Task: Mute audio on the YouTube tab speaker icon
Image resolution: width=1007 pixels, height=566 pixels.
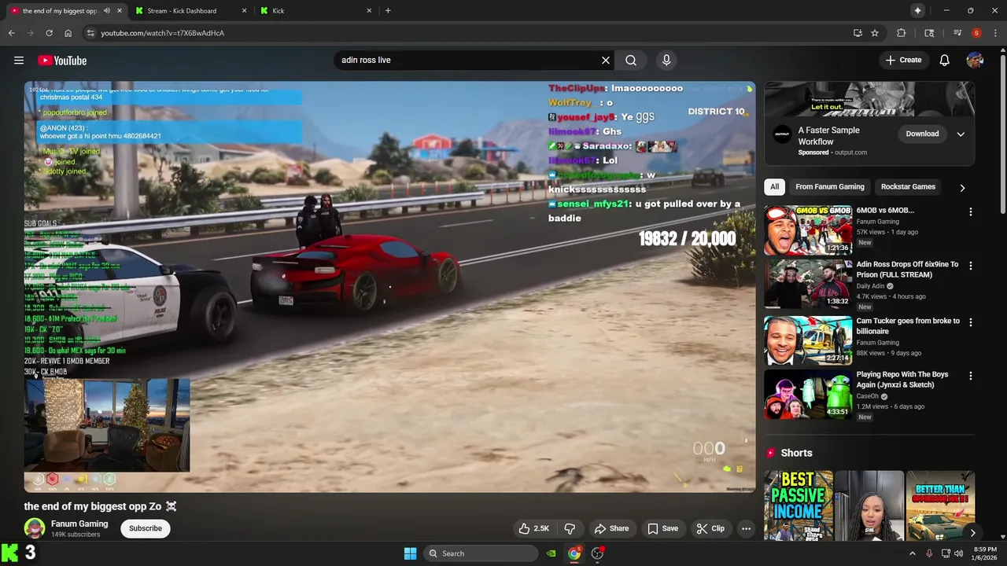Action: pyautogui.click(x=107, y=11)
